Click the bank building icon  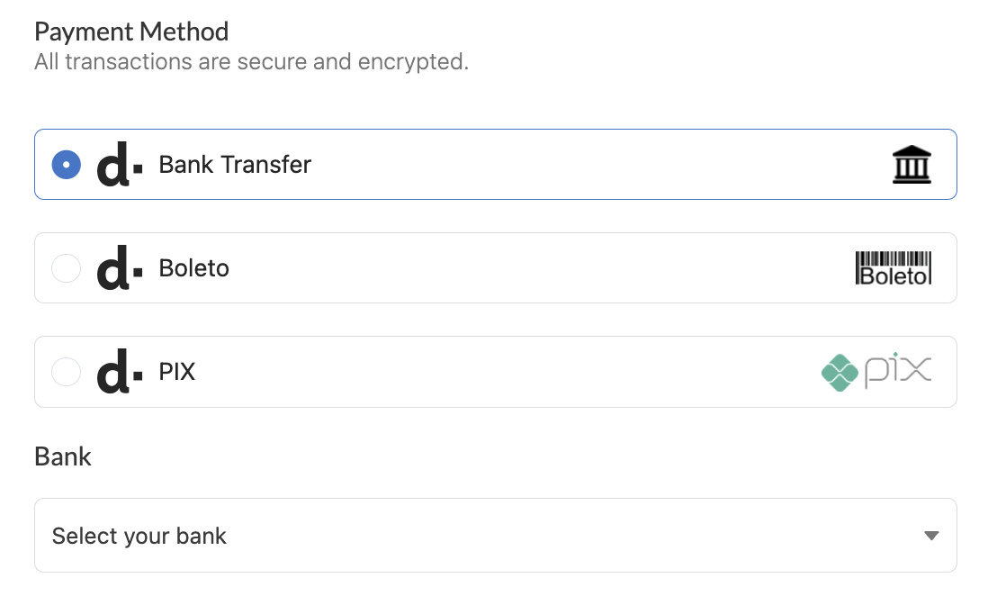coord(912,166)
